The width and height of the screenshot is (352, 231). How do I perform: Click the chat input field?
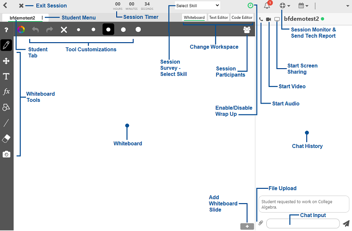click(x=303, y=223)
